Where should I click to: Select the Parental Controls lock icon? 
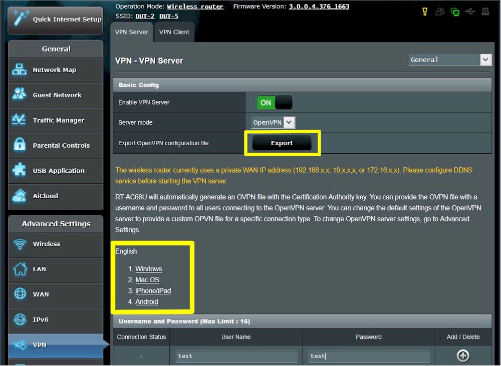tap(20, 146)
